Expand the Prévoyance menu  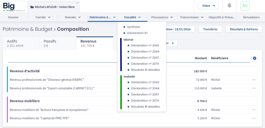[x=162, y=17]
